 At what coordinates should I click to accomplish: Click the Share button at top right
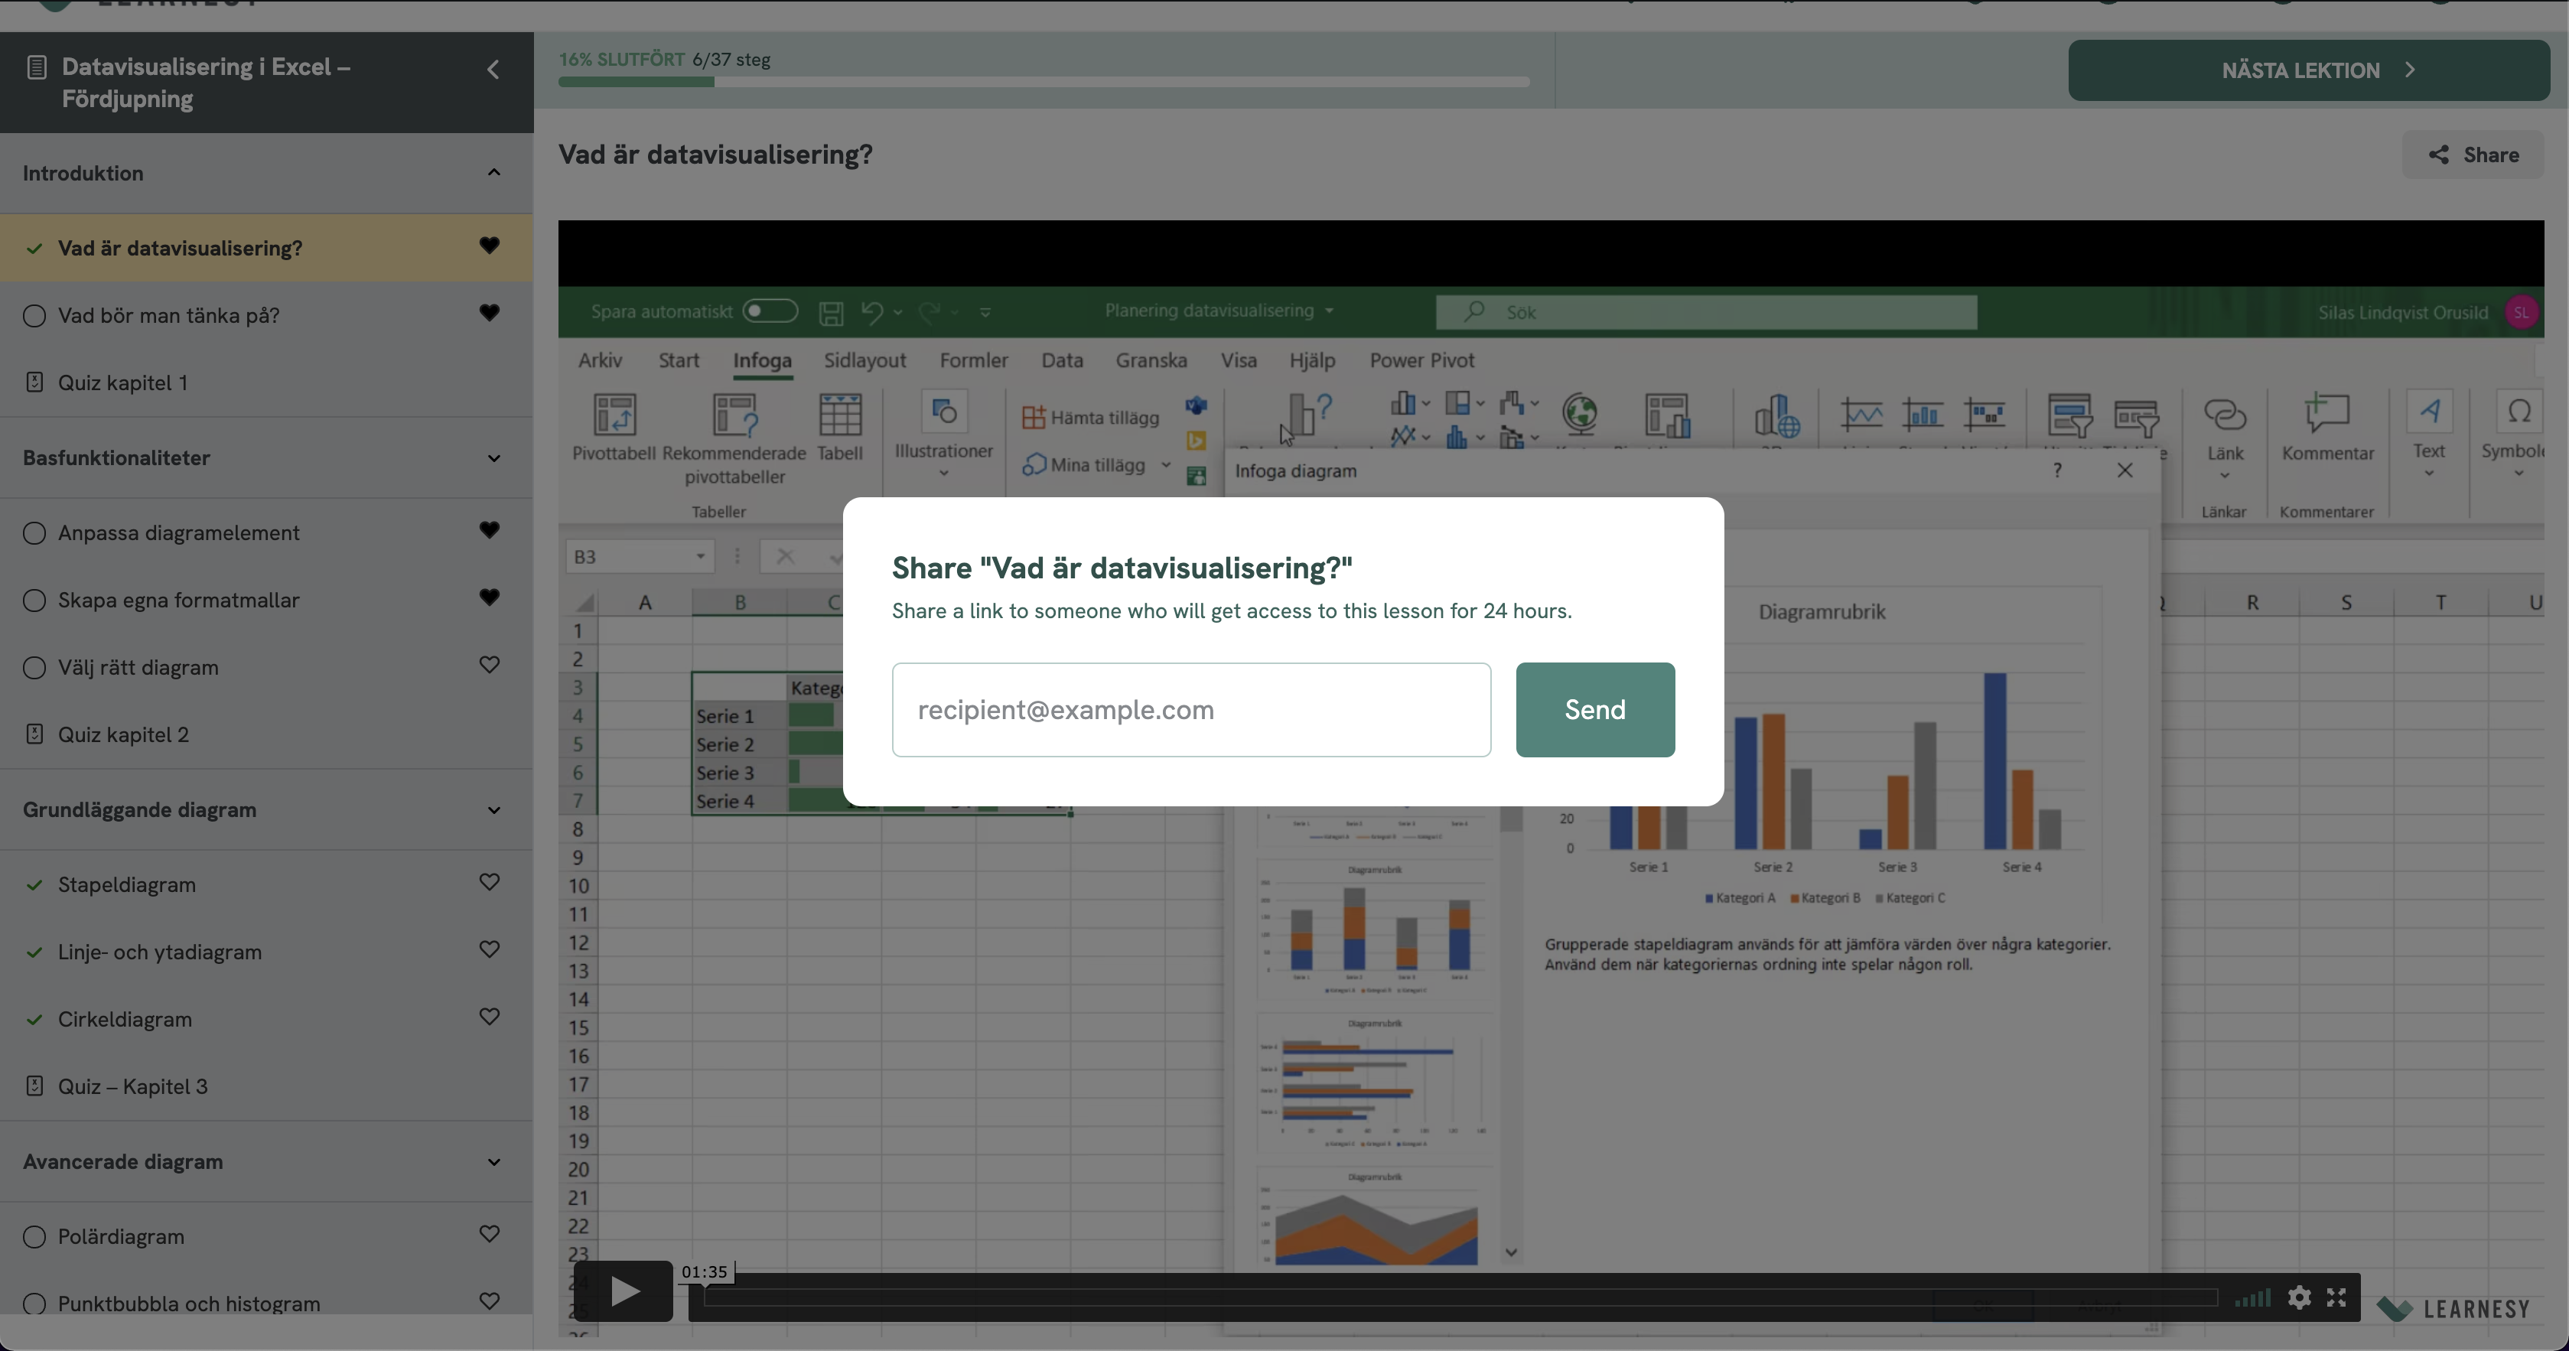2473,155
